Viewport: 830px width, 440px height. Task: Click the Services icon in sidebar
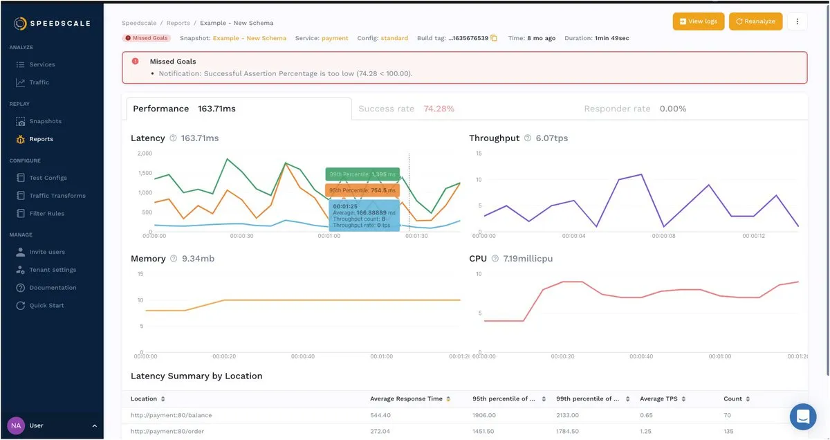(x=21, y=64)
